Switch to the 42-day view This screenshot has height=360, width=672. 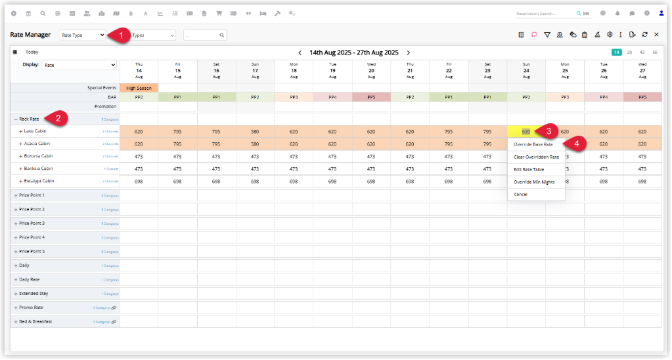point(642,52)
